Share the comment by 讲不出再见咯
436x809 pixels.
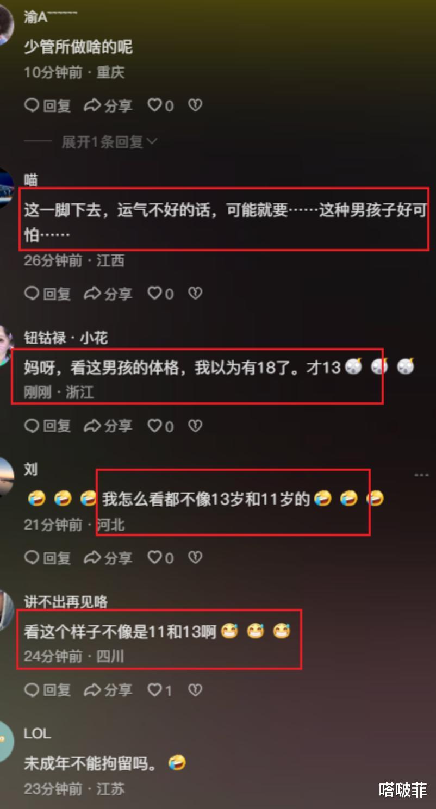coord(108,690)
